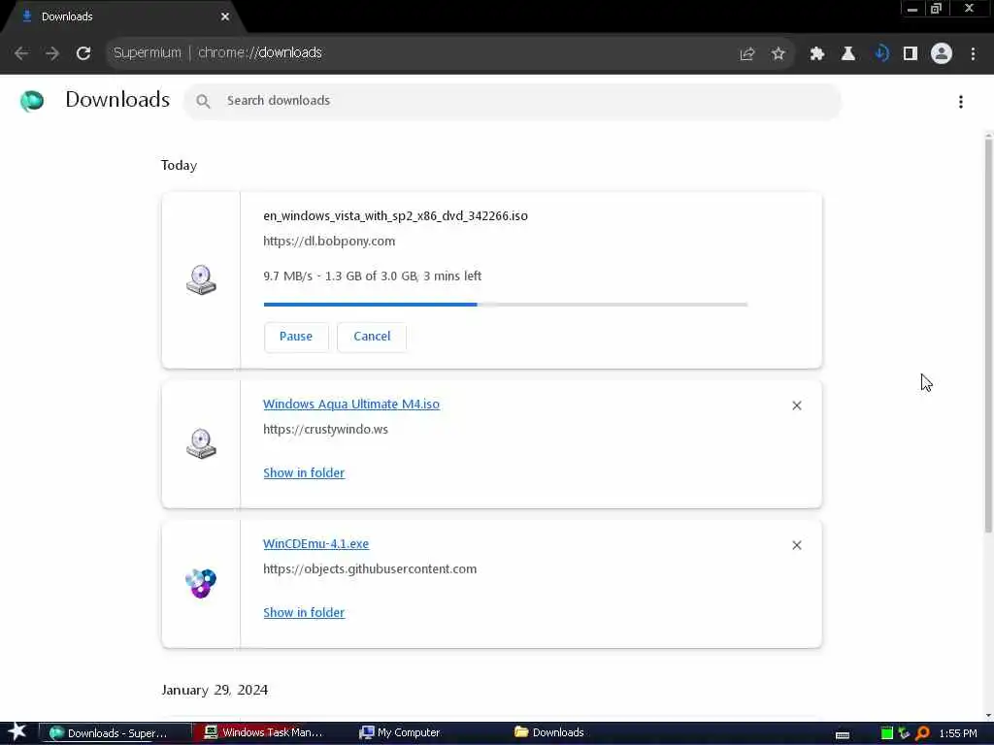Select the en_windows_vista_with_sp2_x86_dvd_342266.iso filename
Viewport: 994px width, 745px height.
396,216
